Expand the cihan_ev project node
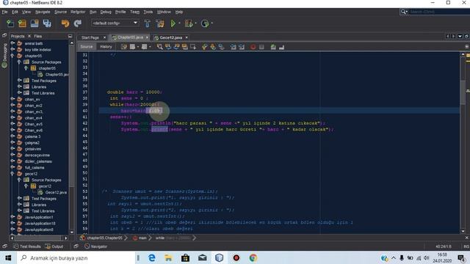Image resolution: width=470 pixels, height=264 pixels. pos(12,99)
